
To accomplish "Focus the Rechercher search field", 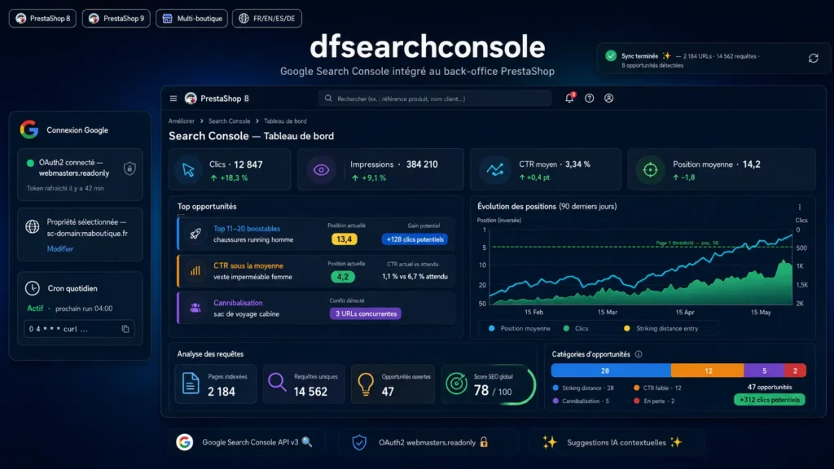I will pyautogui.click(x=435, y=99).
